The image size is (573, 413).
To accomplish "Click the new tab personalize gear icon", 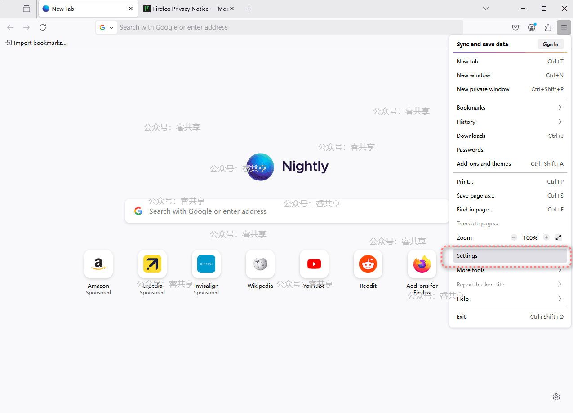I will (x=556, y=397).
